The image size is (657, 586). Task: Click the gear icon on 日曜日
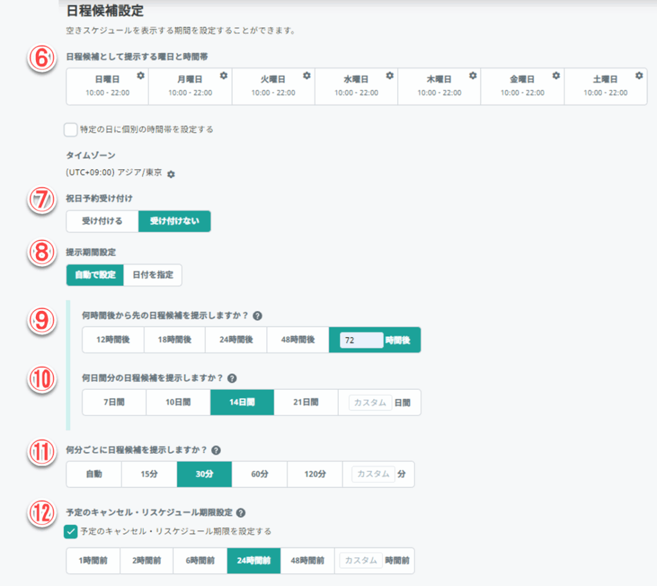coord(141,76)
